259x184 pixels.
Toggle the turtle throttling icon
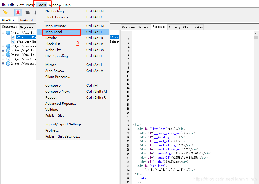(x=27, y=12)
